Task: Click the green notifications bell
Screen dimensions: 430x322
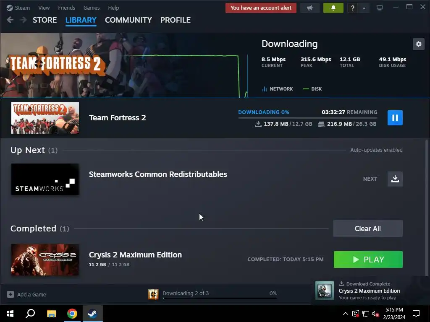Action: pos(333,8)
